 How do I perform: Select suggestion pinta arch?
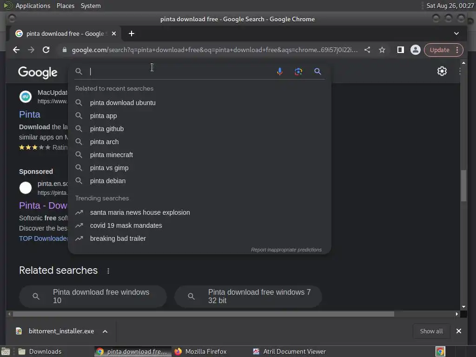[199, 142]
